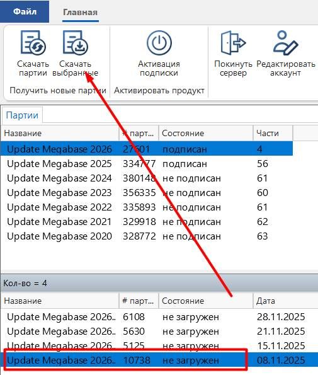Select part row numbered 5630

coord(159,332)
